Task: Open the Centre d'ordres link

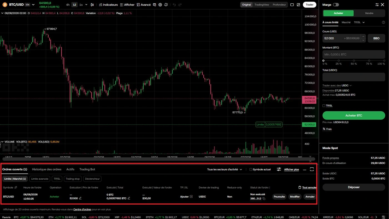Action: click(x=82, y=209)
